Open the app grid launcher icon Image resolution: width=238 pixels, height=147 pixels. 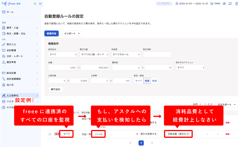35,4
